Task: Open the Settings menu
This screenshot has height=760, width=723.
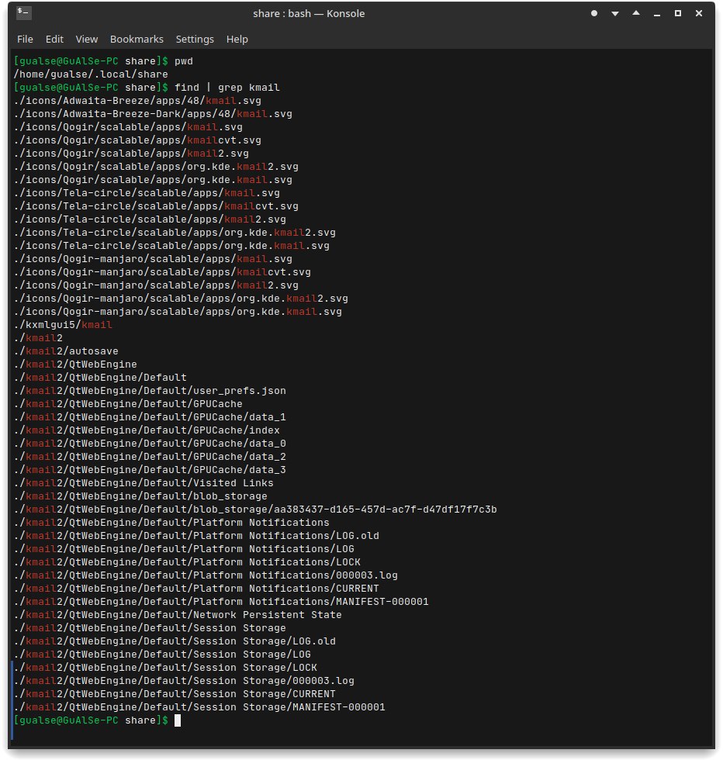Action: (195, 40)
